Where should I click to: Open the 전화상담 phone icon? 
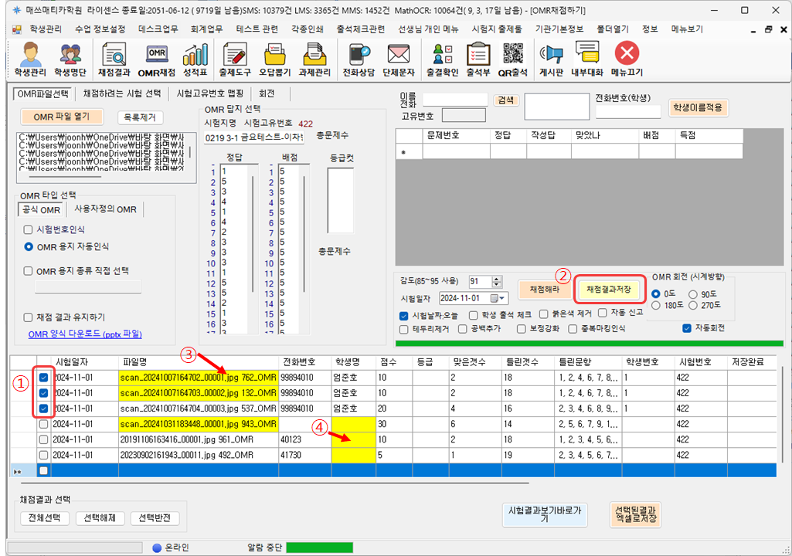tap(359, 59)
